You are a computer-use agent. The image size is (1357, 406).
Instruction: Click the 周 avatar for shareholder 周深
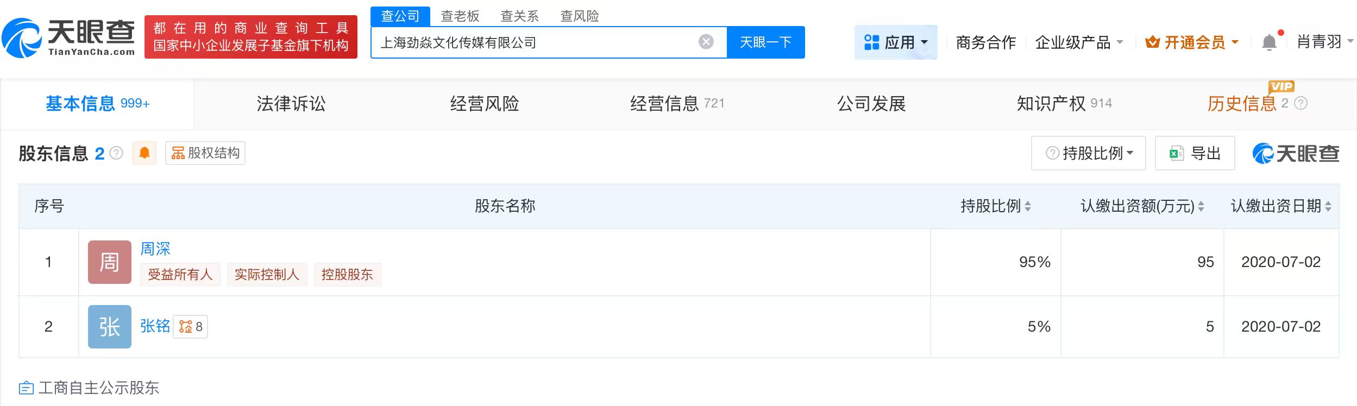tap(110, 262)
